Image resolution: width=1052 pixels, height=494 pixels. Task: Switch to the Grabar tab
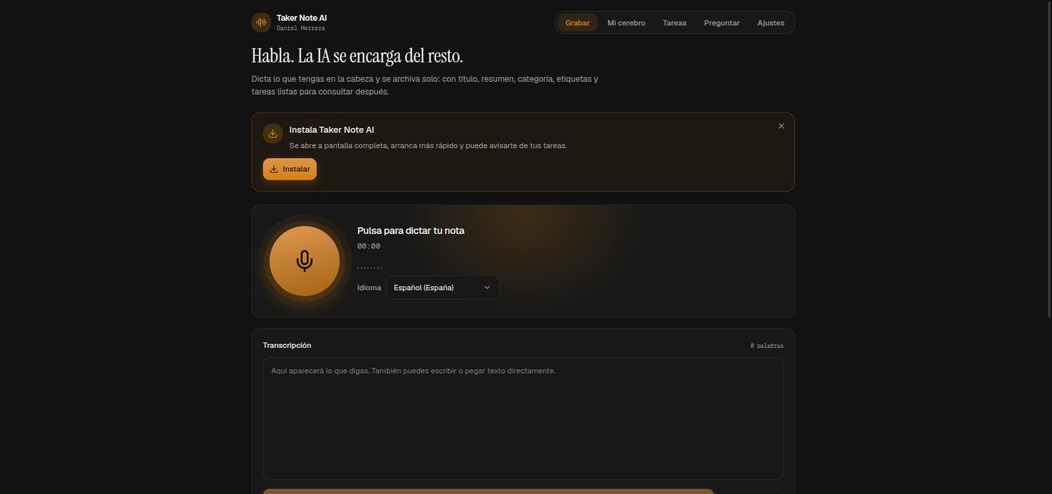577,23
